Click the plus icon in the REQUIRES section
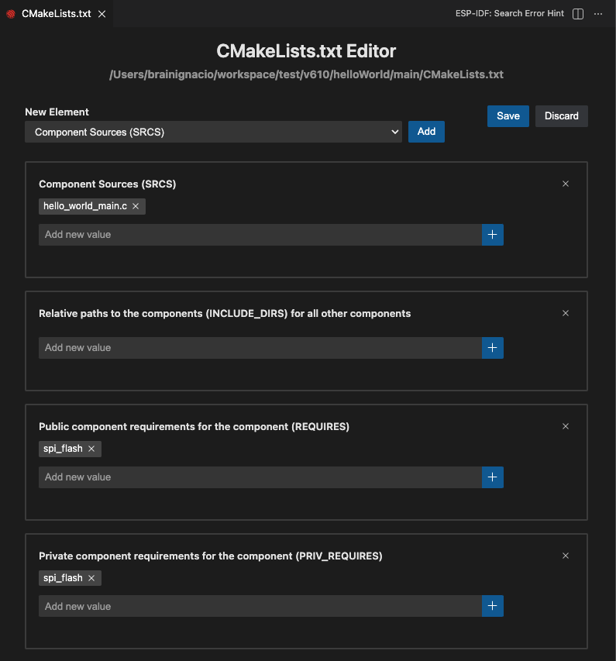 492,477
